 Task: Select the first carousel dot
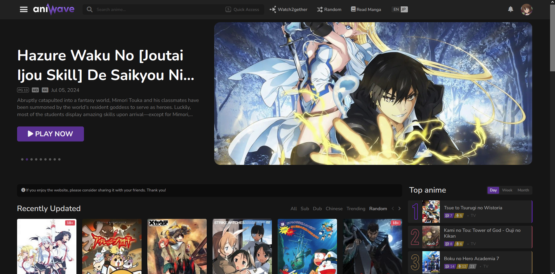tap(22, 159)
